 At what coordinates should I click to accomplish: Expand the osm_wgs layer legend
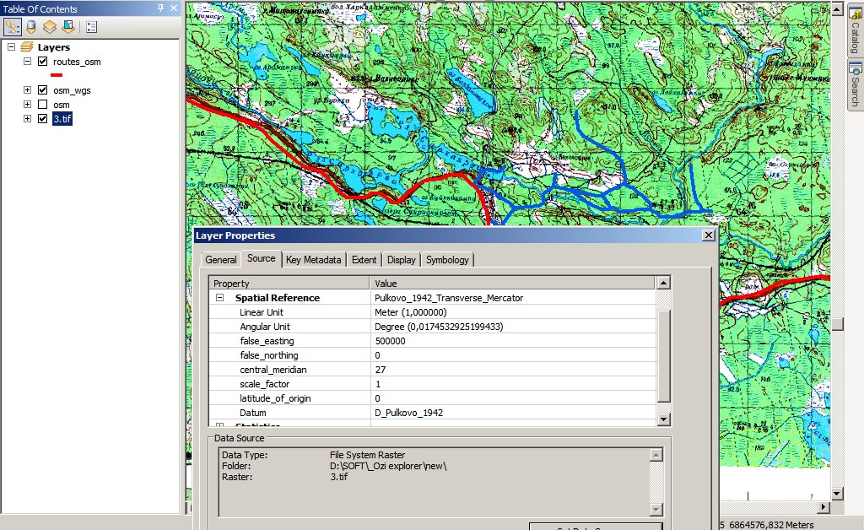27,90
